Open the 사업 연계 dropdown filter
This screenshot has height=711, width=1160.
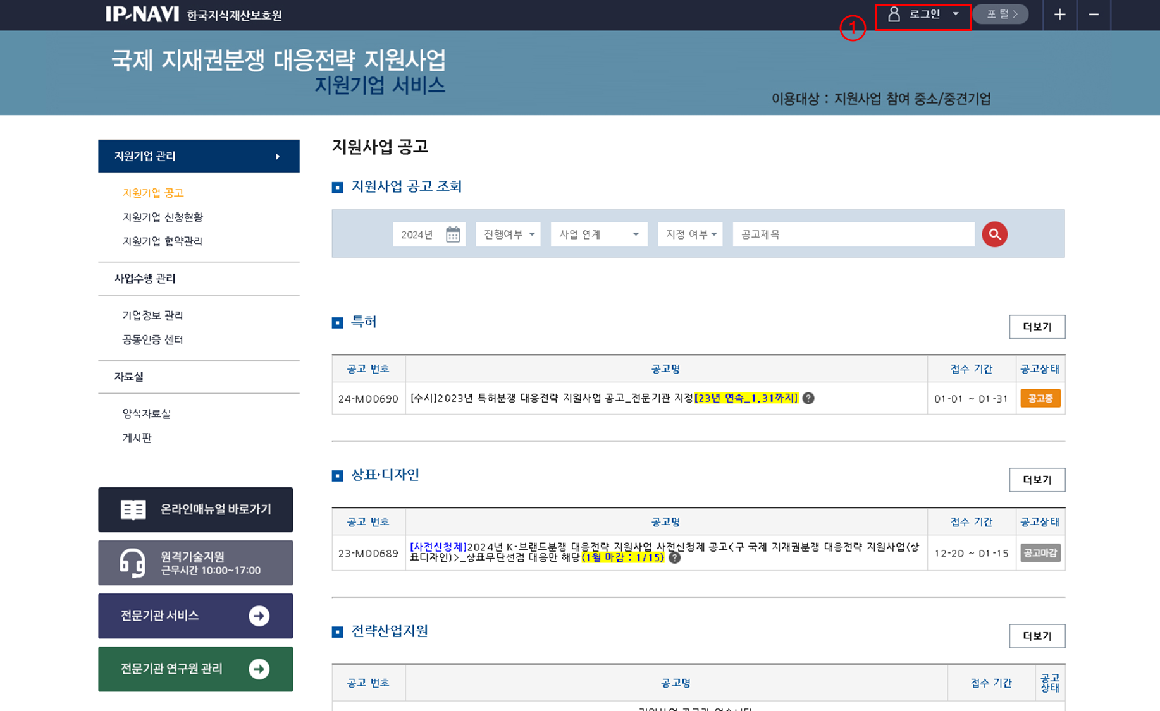pos(598,234)
